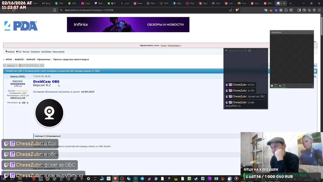Click the next page single arrow button
The height and width of the screenshot is (182, 323).
point(39,65)
